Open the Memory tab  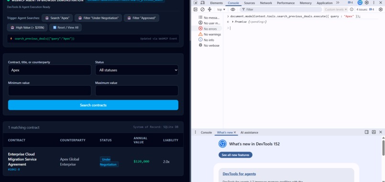coord(305,3)
